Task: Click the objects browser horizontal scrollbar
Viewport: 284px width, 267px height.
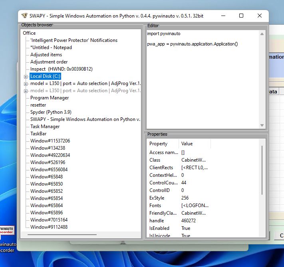Action: 62,235
